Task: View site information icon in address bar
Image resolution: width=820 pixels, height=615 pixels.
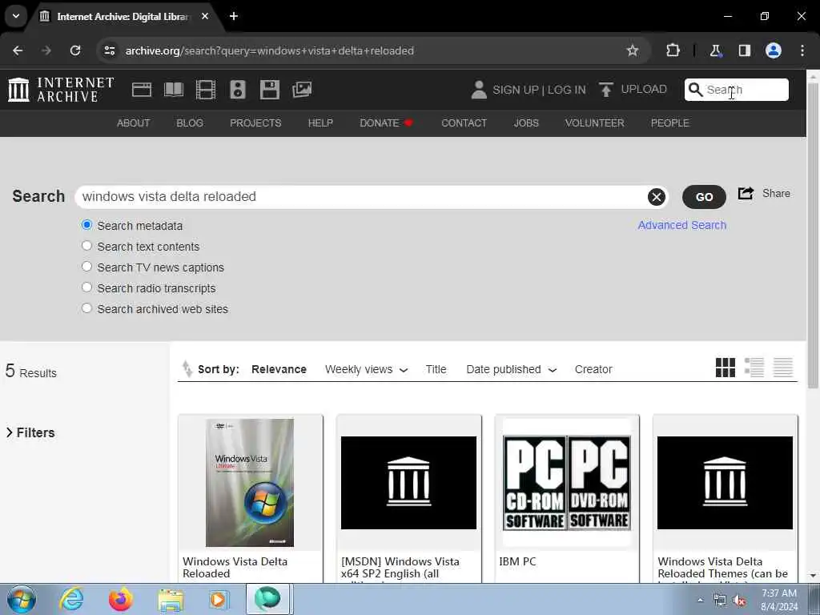Action: point(109,50)
